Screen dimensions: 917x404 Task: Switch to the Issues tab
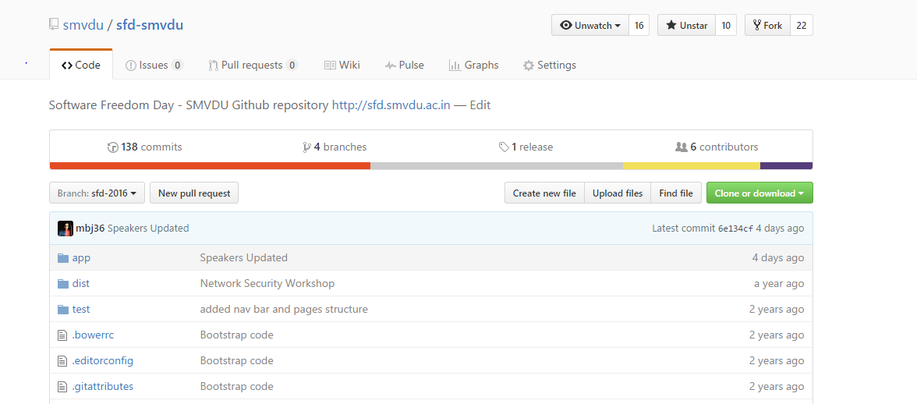tap(154, 66)
